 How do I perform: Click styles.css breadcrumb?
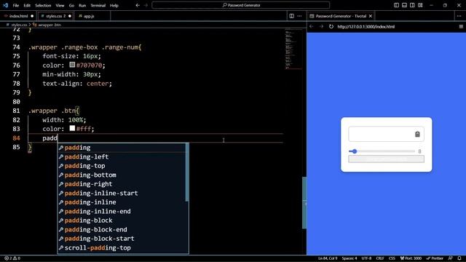19,25
